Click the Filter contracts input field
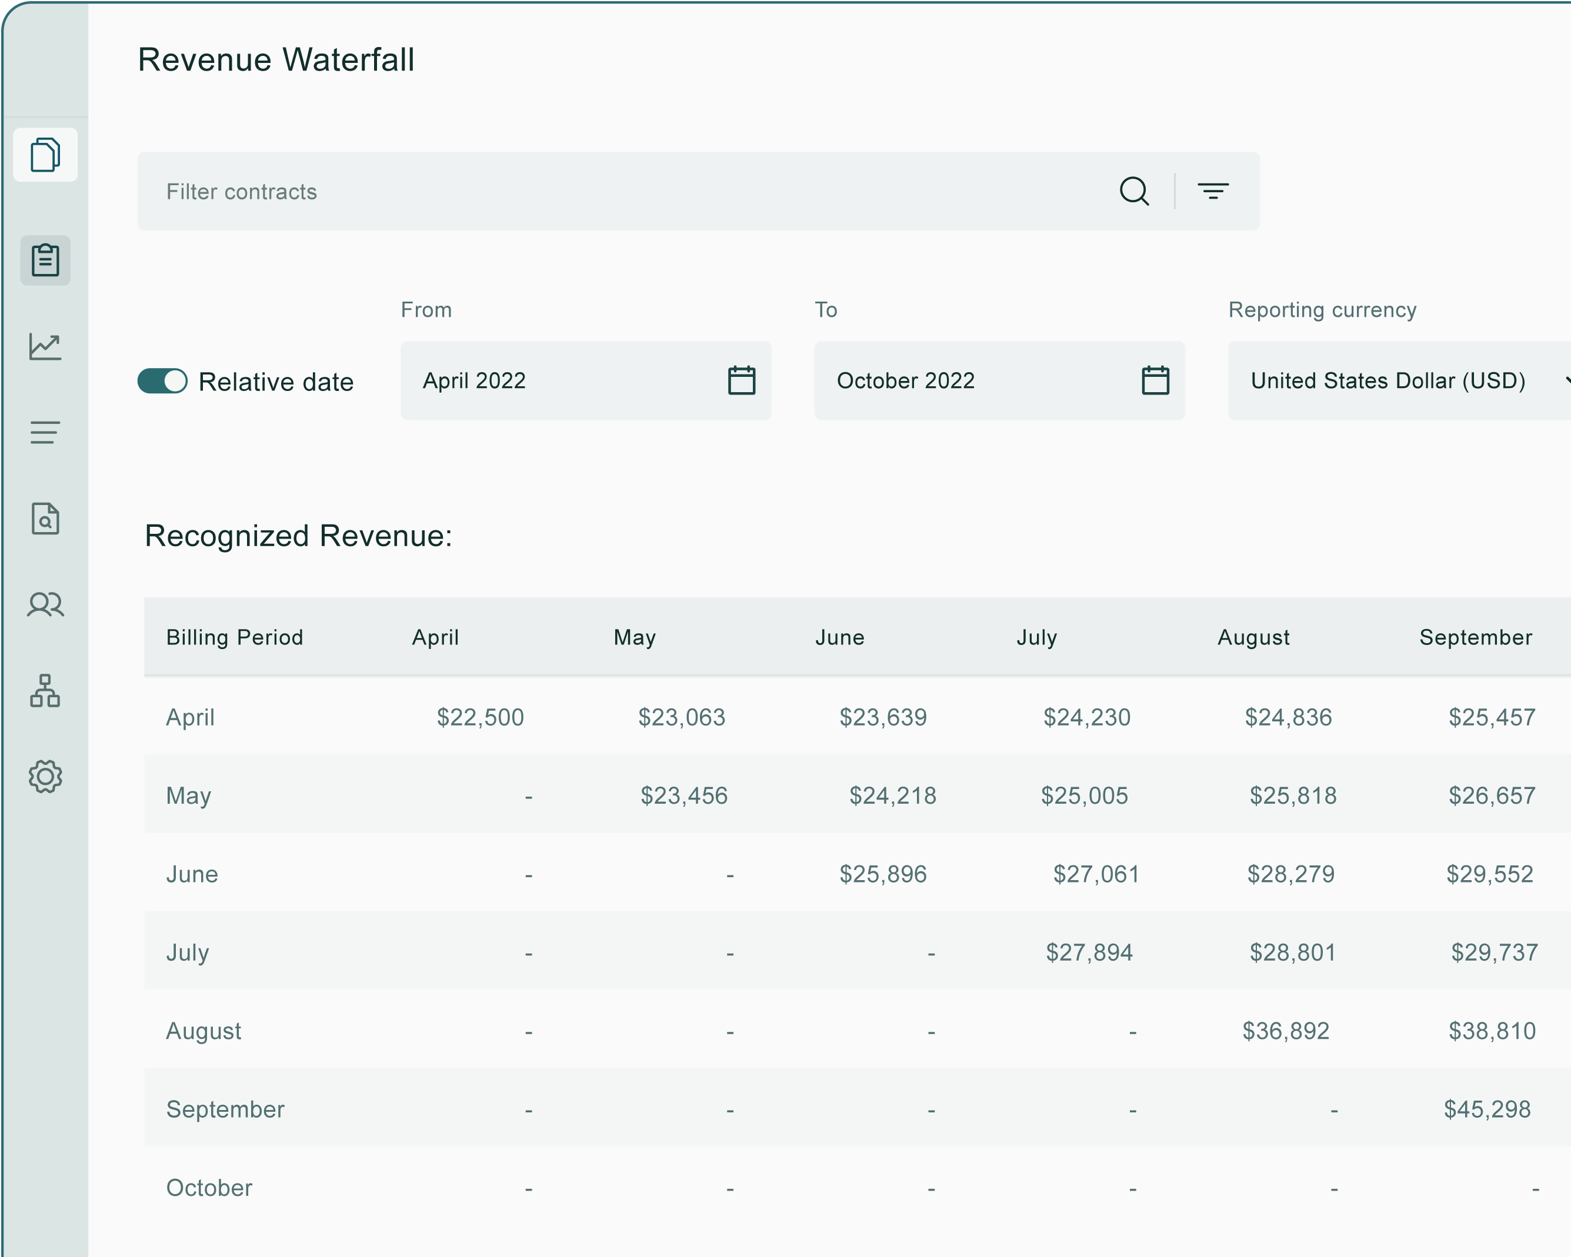The height and width of the screenshot is (1257, 1571). point(698,192)
